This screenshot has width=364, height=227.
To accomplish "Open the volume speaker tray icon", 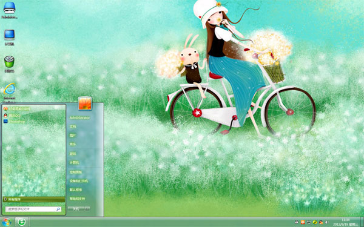I will coord(327,222).
